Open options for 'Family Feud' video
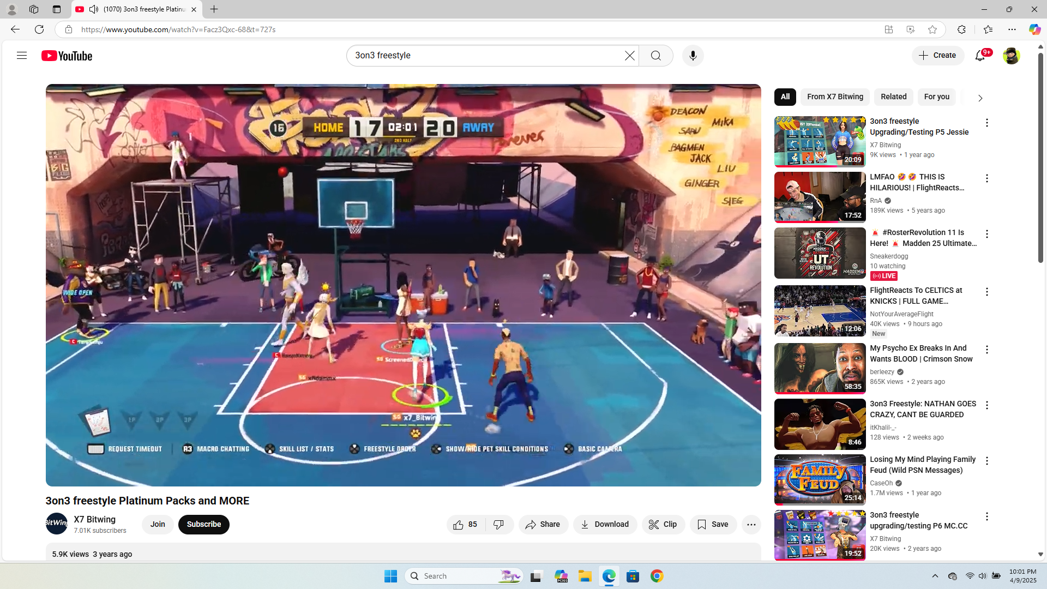1047x589 pixels. (987, 461)
